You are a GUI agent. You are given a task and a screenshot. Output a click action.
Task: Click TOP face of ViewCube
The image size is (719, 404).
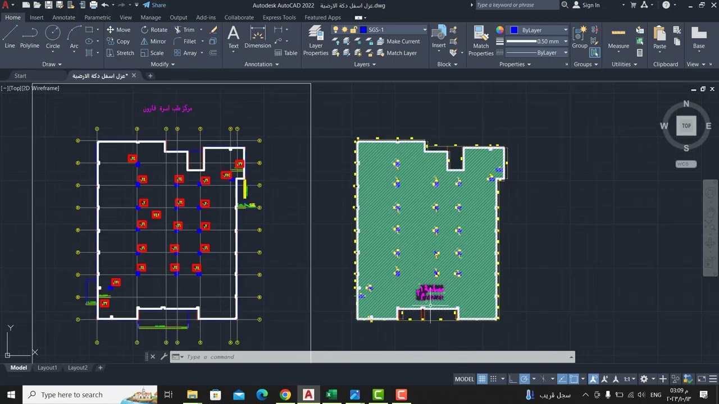pyautogui.click(x=686, y=126)
